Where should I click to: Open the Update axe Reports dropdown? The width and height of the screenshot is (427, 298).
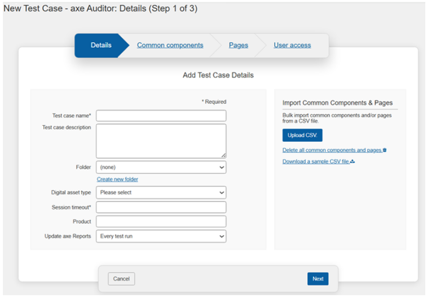tap(161, 236)
